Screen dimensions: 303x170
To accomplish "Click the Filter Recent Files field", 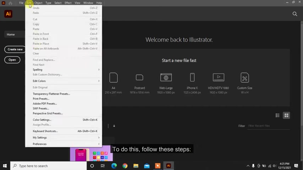I will [x=269, y=126].
